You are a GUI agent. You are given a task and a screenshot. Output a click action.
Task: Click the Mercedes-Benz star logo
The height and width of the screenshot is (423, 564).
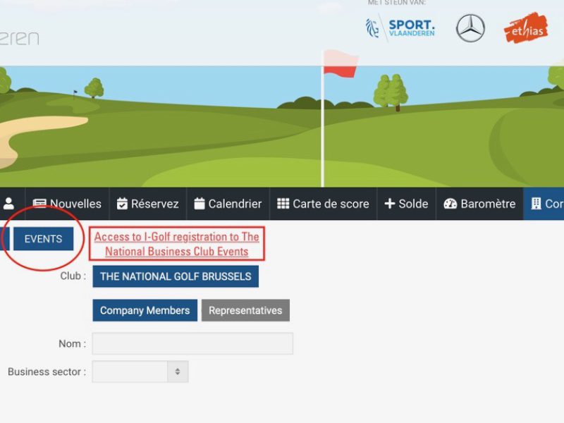click(x=470, y=28)
